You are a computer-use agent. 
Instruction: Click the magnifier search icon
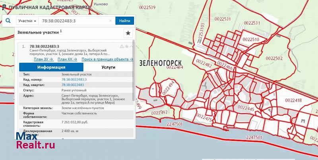click(8, 21)
